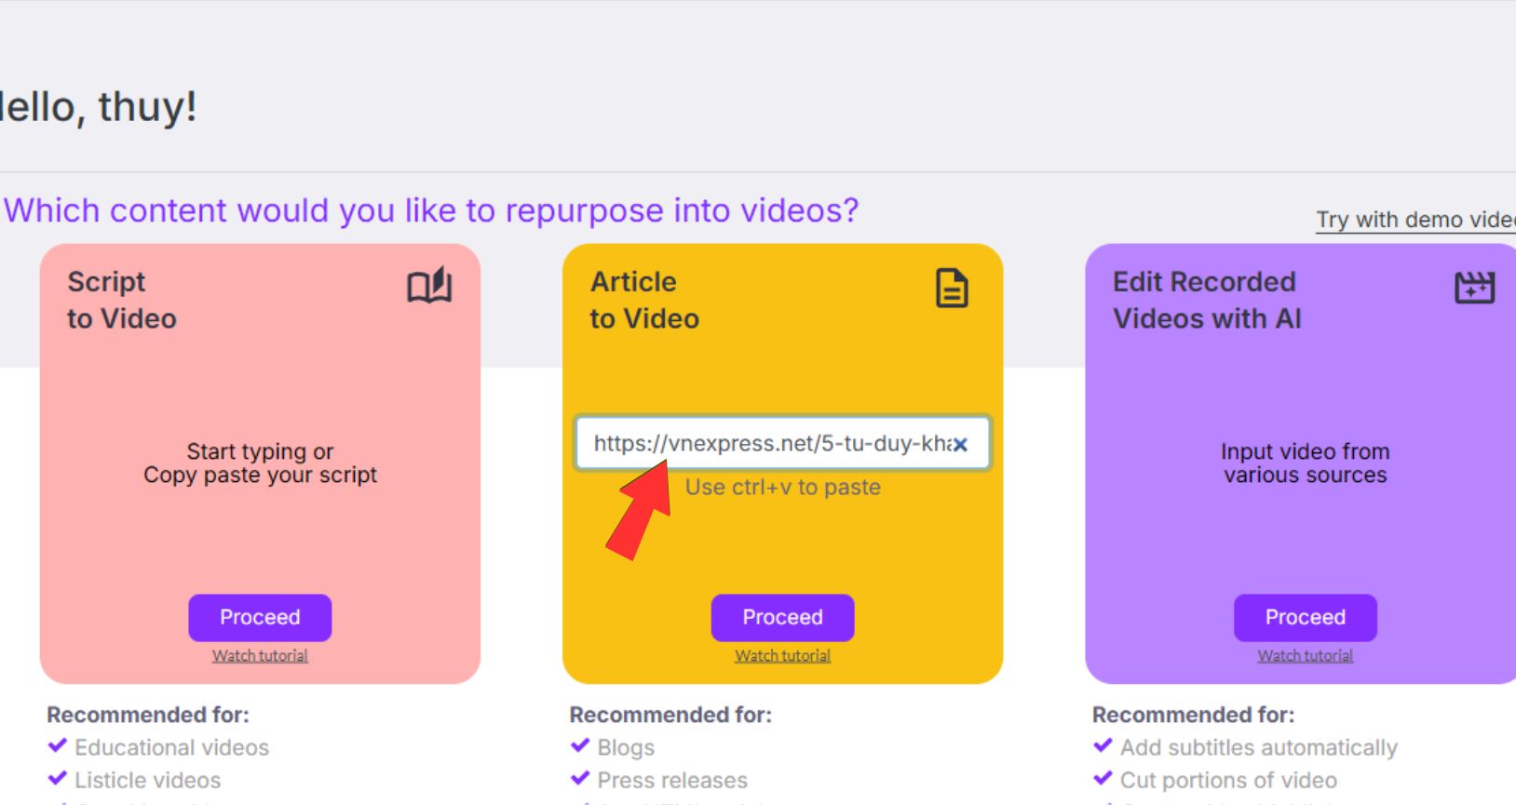Viewport: 1516px width, 805px height.
Task: Click the 'Use ctrl+v to paste' hint
Action: point(782,487)
